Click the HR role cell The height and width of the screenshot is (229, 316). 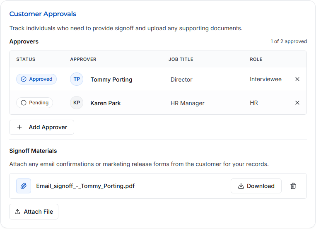pyautogui.click(x=254, y=103)
